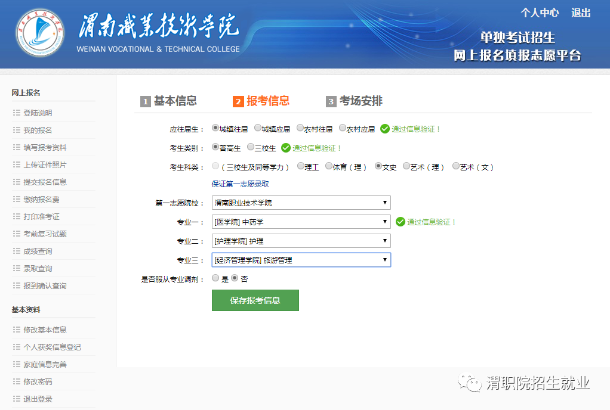610x410 pixels.
Task: Open 我的报名 in the sidebar
Action: (38, 130)
